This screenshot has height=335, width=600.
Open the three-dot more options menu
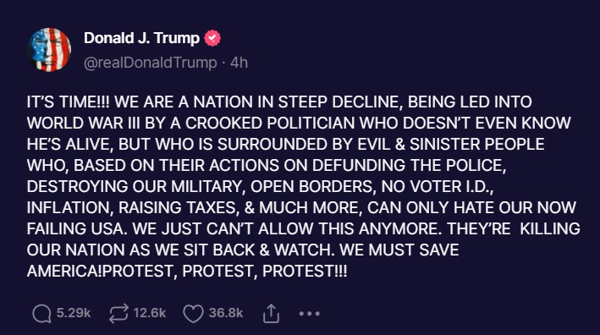pyautogui.click(x=309, y=314)
